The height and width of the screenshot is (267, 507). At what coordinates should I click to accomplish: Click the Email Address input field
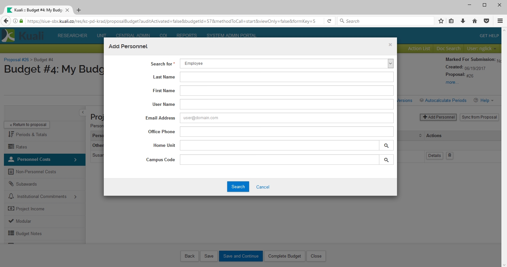(x=286, y=118)
